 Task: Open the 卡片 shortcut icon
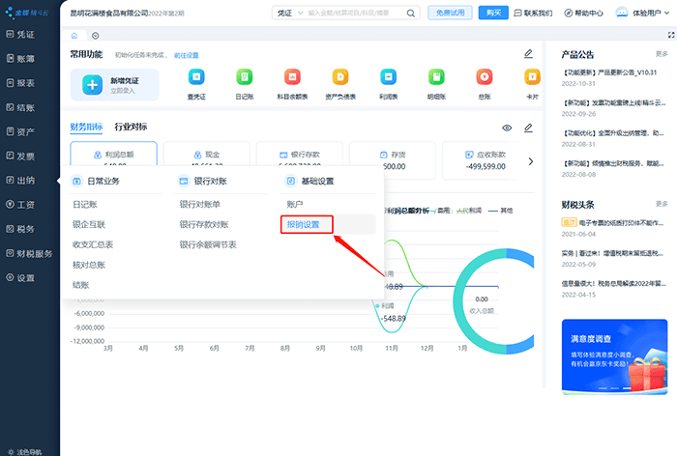(x=532, y=77)
